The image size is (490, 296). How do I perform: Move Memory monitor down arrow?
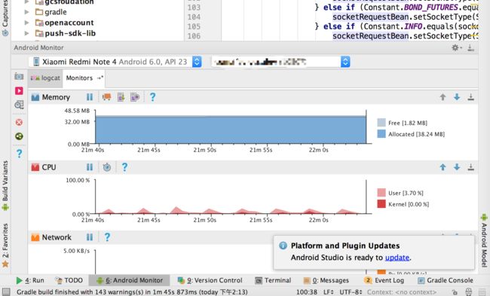(x=457, y=97)
